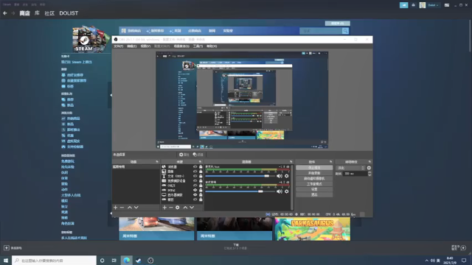Toggle visibility eye of 浏览器 source
472x265 pixels.
click(x=195, y=167)
